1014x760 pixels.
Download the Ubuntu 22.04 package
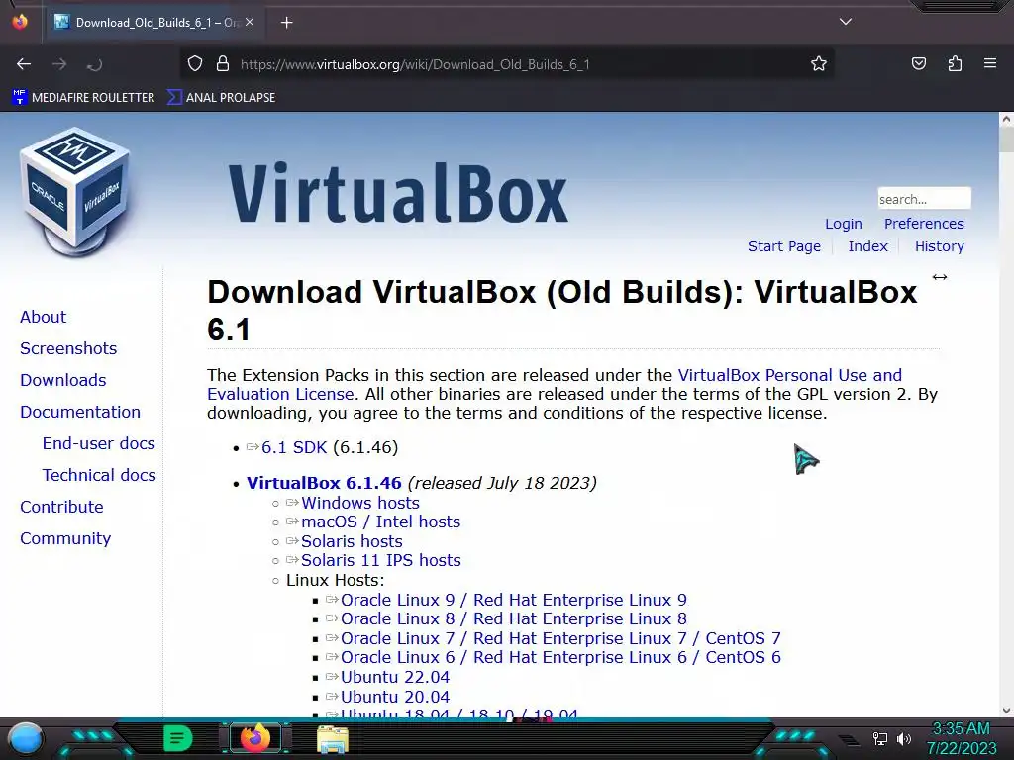click(395, 677)
